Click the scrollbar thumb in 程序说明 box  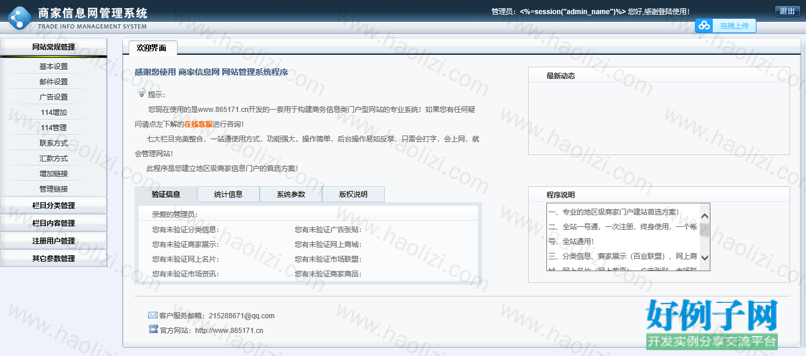coord(705,229)
